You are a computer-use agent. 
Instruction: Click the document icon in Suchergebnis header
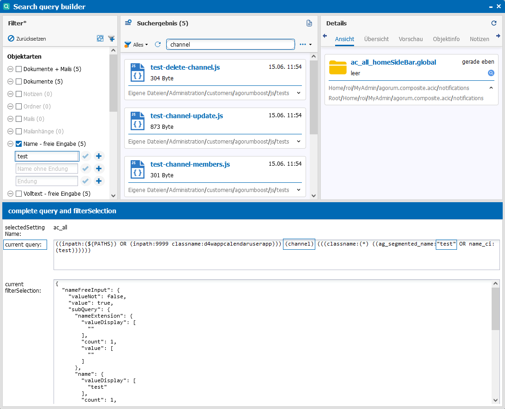pyautogui.click(x=309, y=23)
